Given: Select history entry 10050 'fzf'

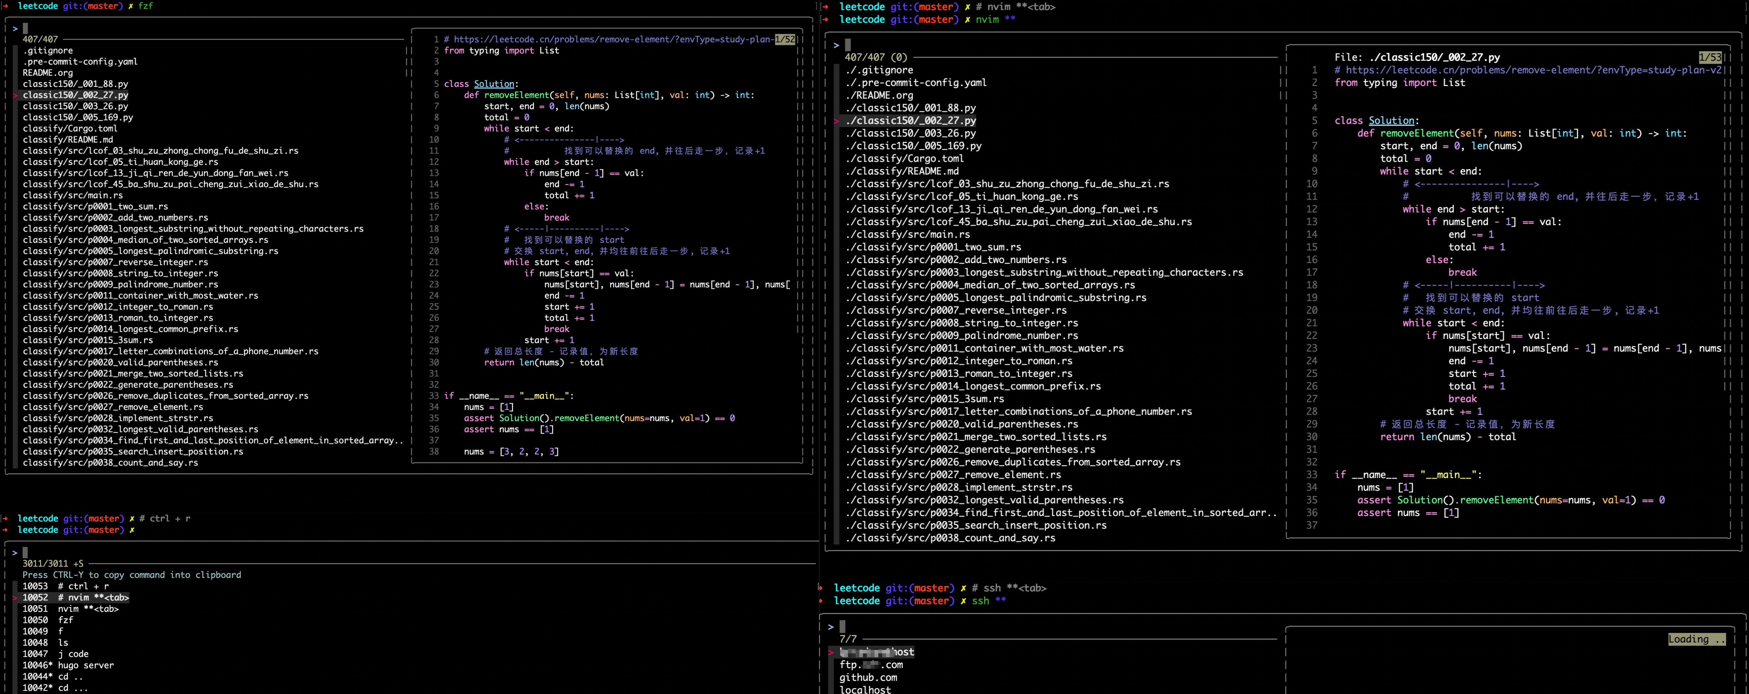Looking at the screenshot, I should point(48,620).
